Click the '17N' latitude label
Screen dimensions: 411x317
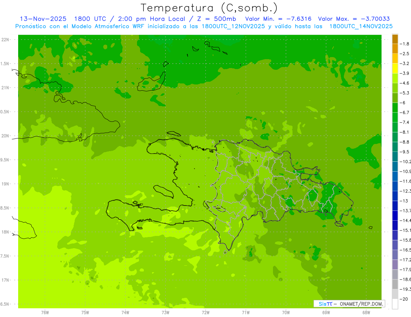click(5, 280)
